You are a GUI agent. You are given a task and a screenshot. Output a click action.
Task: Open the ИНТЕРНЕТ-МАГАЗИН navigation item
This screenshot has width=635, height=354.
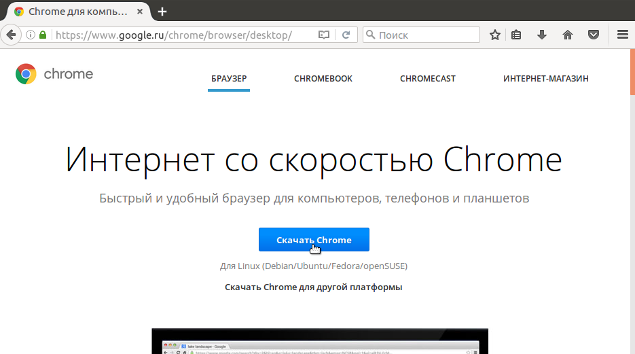coord(546,79)
